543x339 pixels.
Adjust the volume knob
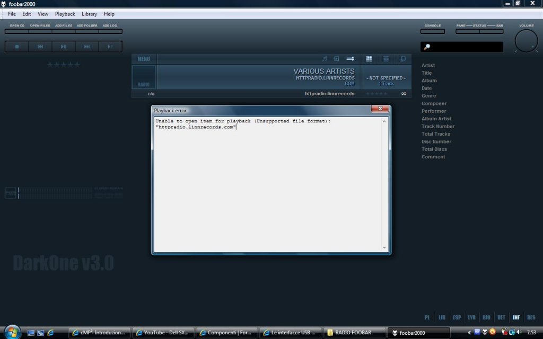527,41
